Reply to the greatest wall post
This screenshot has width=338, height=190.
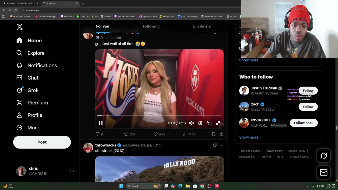pyautogui.click(x=99, y=134)
